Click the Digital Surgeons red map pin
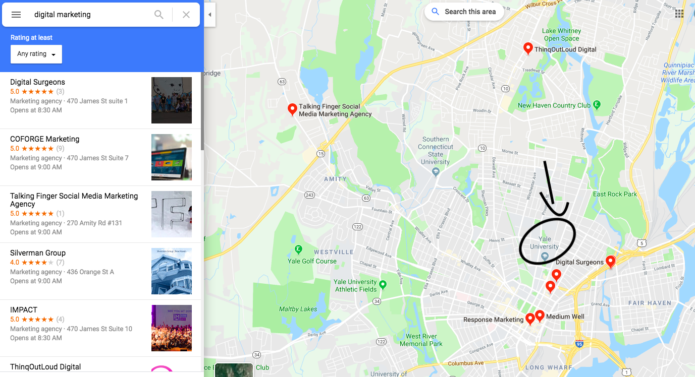Screen dimensions: 695x377 610,262
